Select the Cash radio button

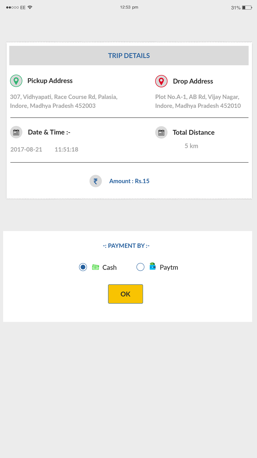coord(83,267)
